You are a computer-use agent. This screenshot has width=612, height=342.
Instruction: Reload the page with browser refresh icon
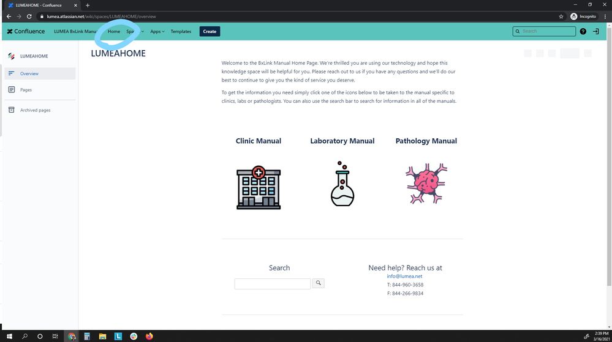coord(29,17)
